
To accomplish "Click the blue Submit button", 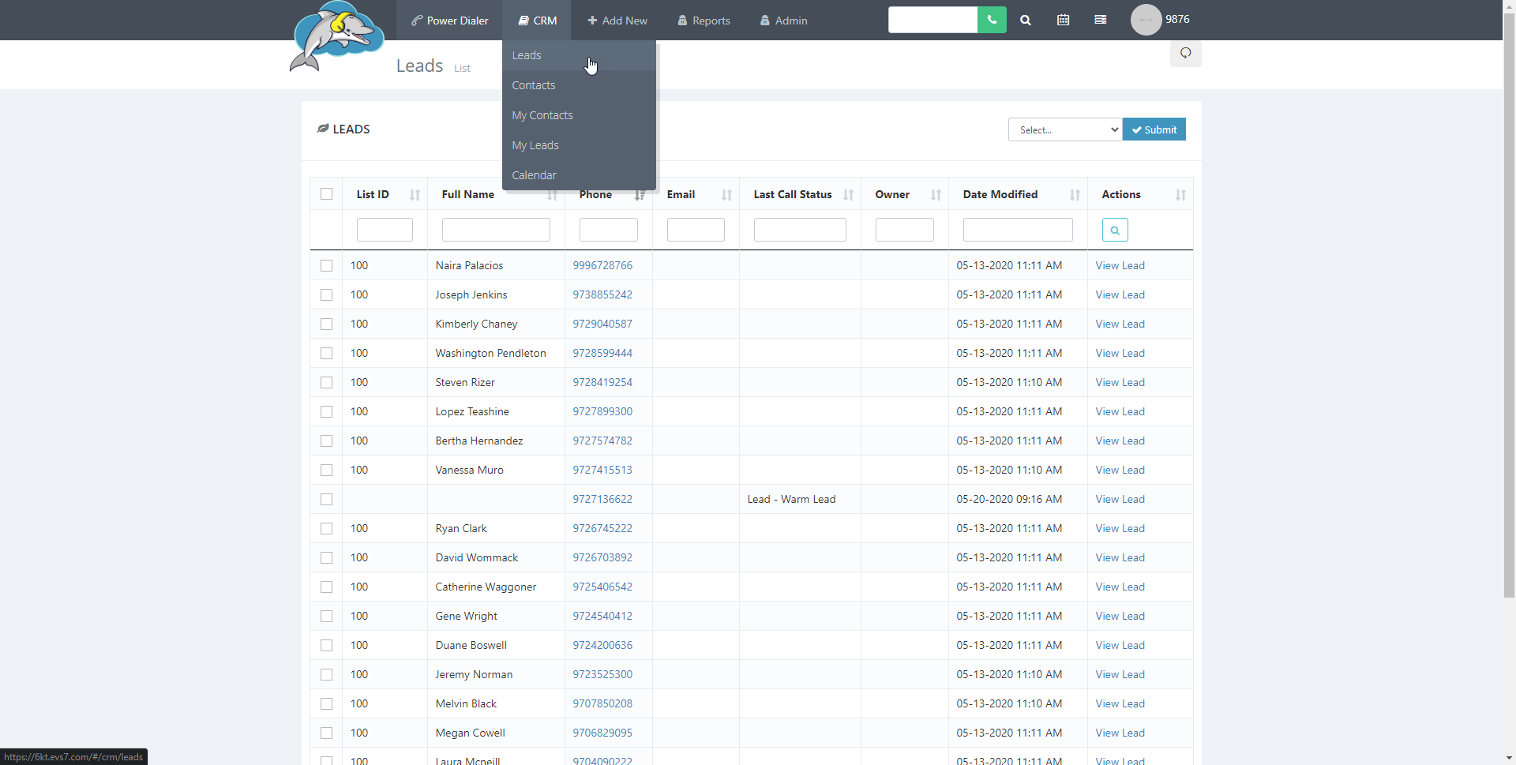I will 1154,129.
